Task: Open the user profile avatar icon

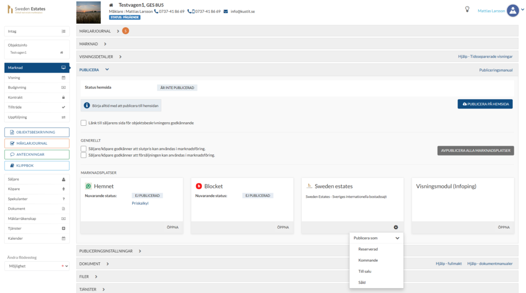Action: tap(513, 11)
